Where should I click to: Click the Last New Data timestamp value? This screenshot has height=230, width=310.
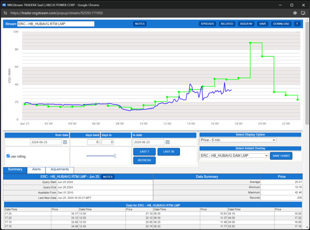pos(74,198)
